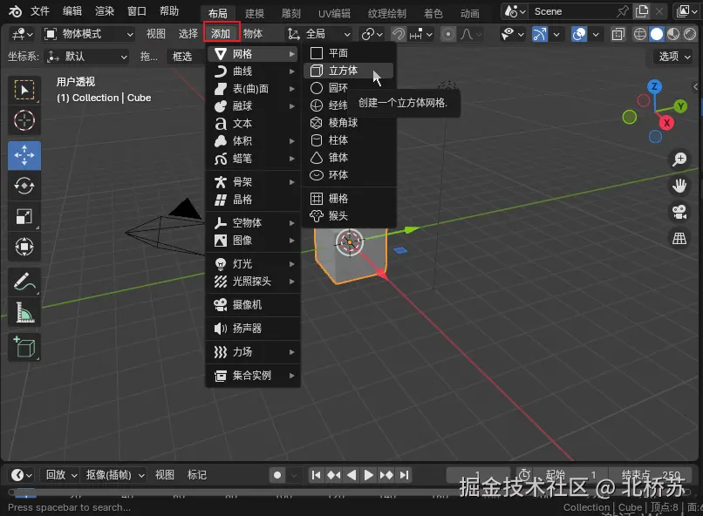Choose 立方体 in the mesh submenu
The image size is (703, 516).
click(349, 71)
